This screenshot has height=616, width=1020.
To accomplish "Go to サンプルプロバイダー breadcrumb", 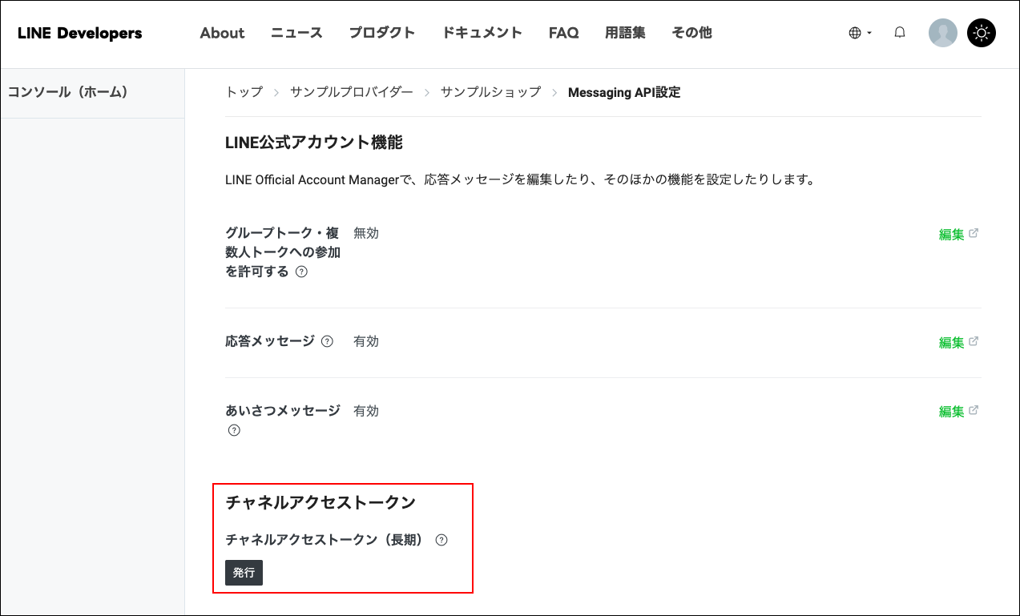I will click(352, 92).
